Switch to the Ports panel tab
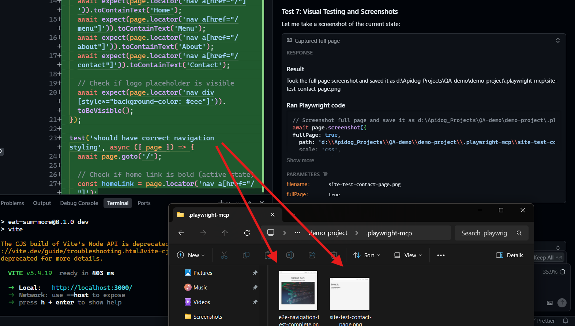Image resolution: width=575 pixels, height=326 pixels. click(144, 203)
